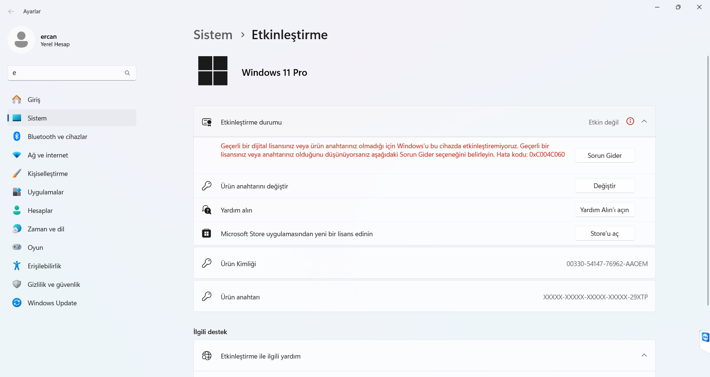Open Hesaplar settings page
Viewport: 710px width, 377px height.
(72, 210)
